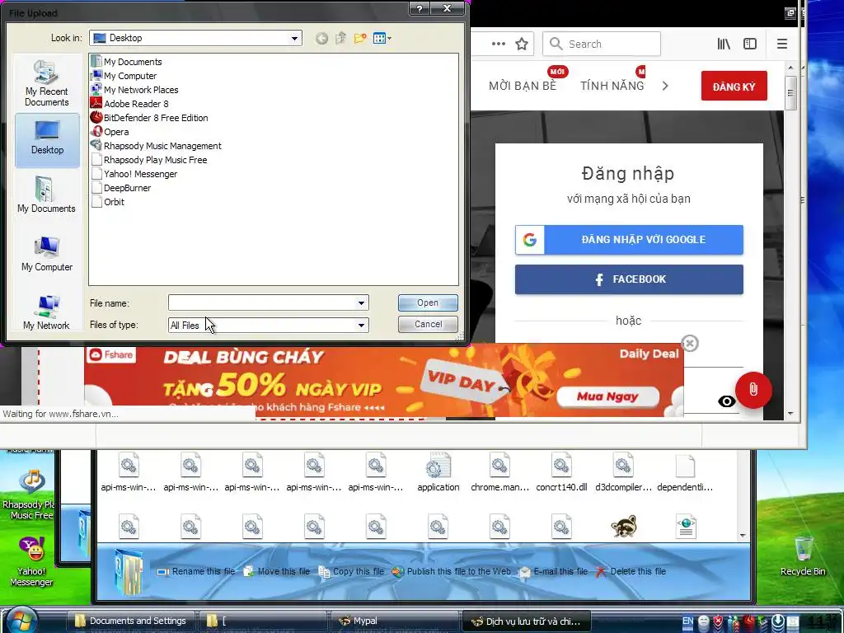Click Move this file task link

coord(277,572)
